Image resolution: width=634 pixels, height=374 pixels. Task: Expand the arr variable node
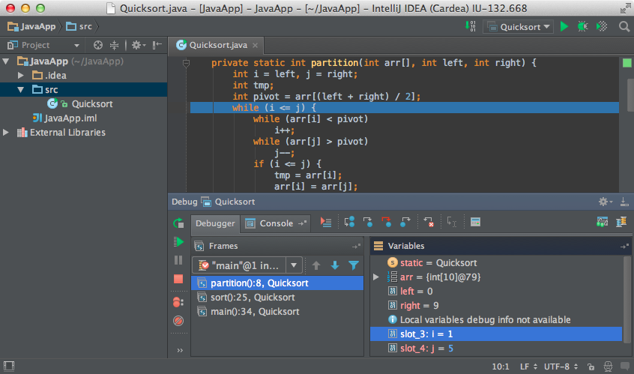(x=376, y=277)
